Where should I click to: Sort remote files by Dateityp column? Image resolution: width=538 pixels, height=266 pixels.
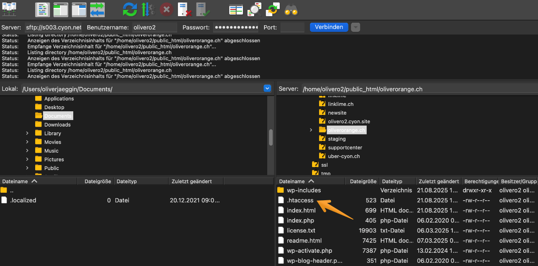click(397, 181)
